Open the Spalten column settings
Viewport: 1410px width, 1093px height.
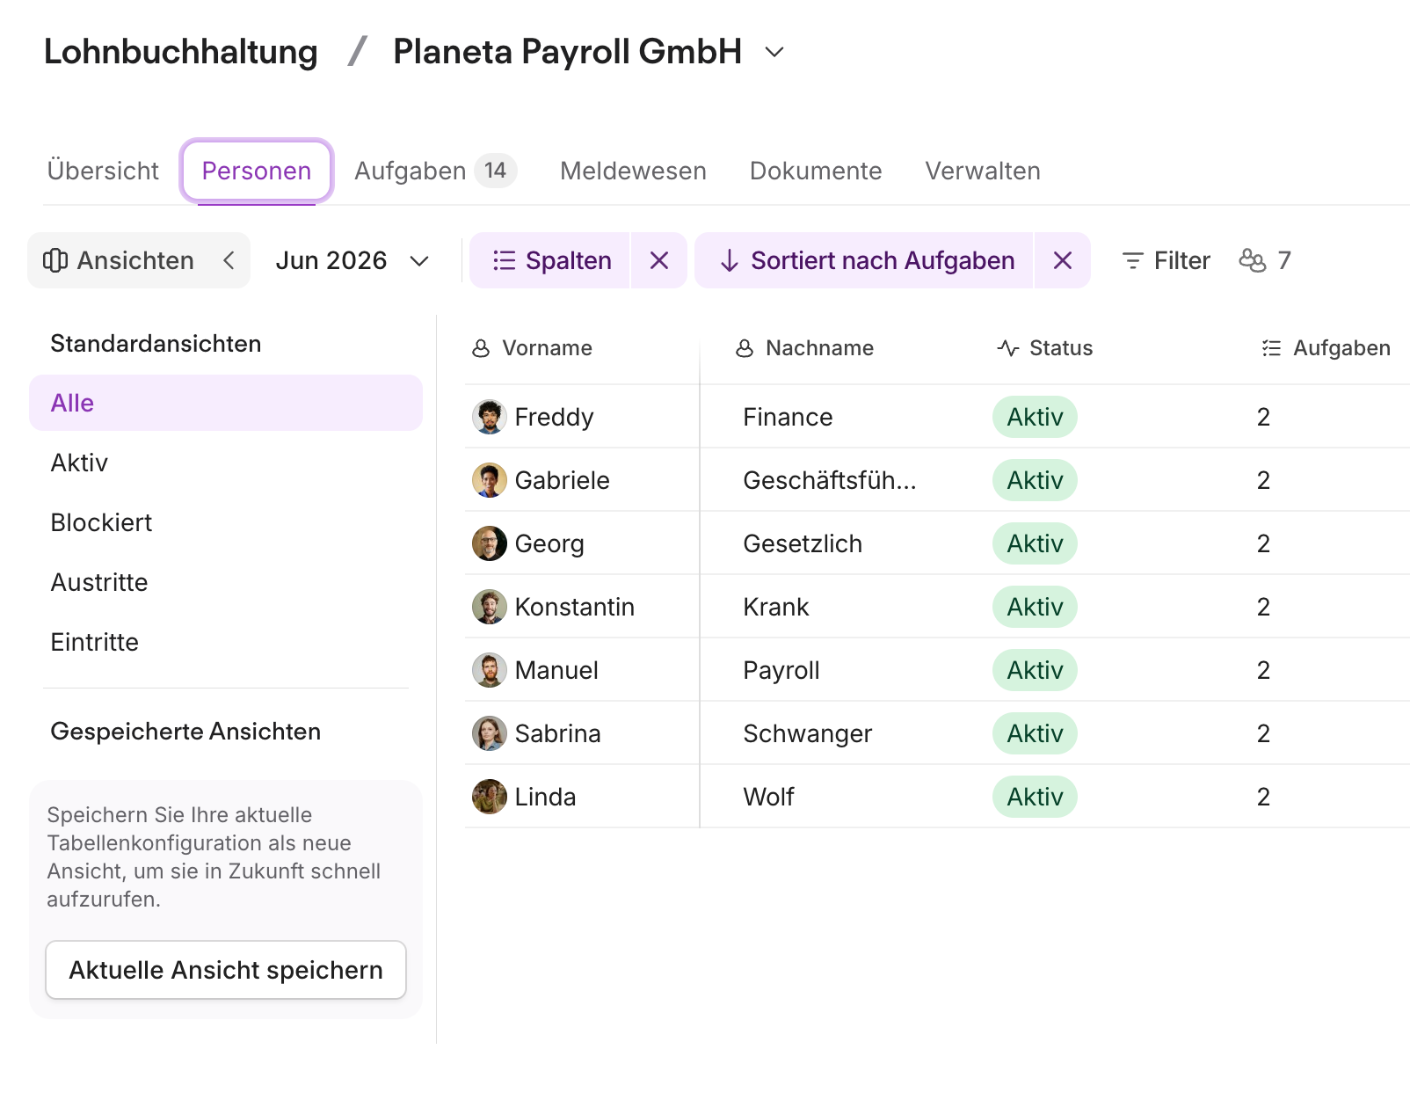550,260
